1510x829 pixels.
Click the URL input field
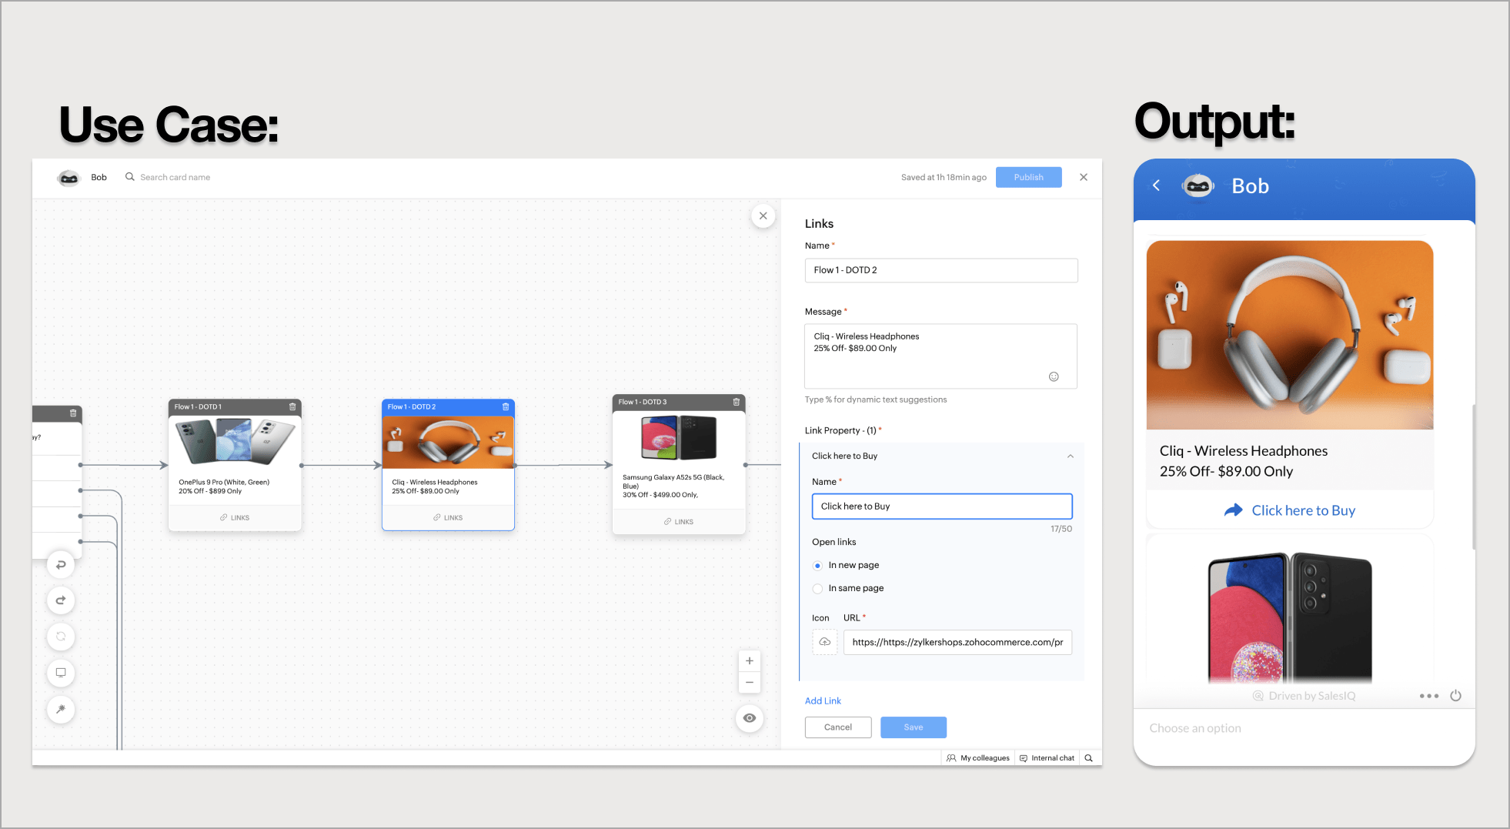957,642
